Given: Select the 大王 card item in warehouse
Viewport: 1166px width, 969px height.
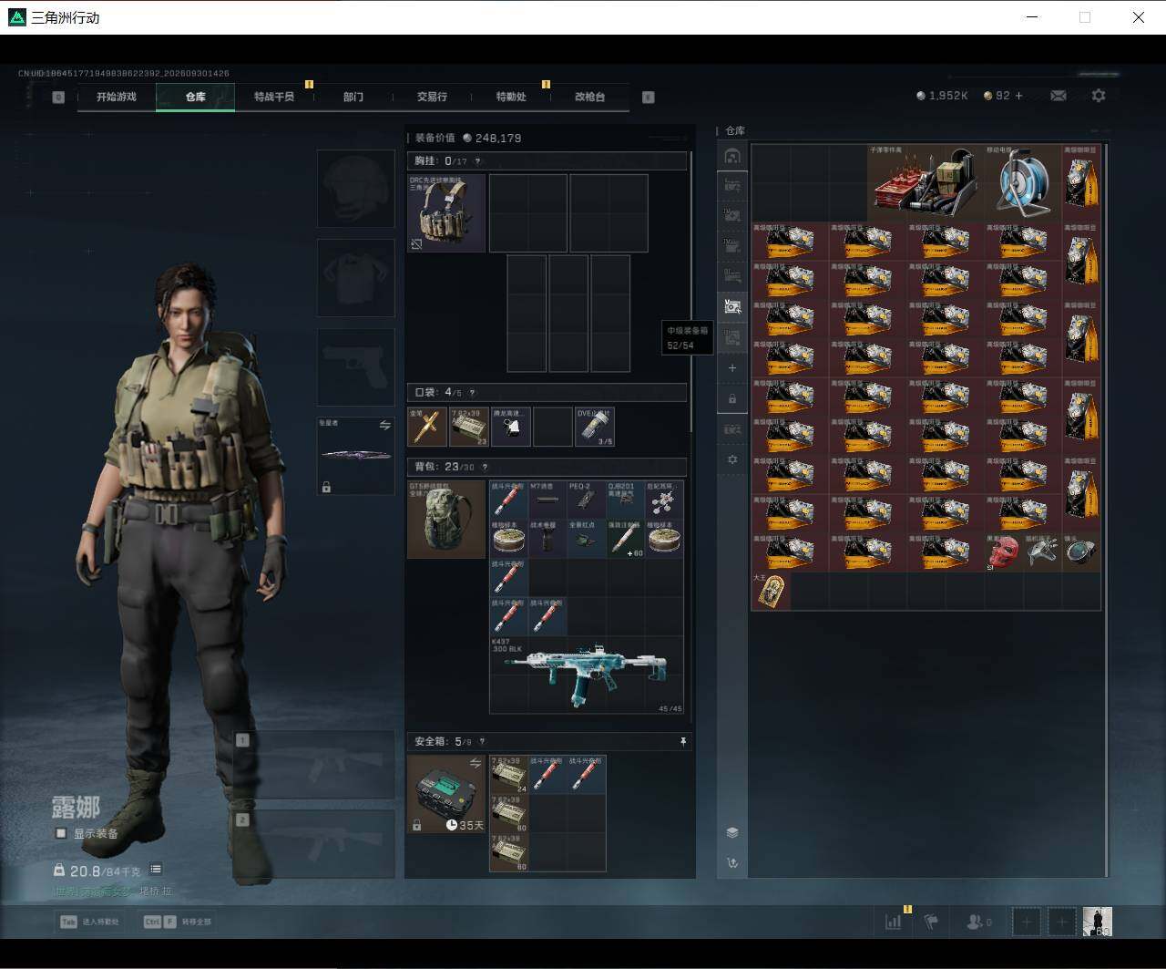Looking at the screenshot, I should coord(770,592).
